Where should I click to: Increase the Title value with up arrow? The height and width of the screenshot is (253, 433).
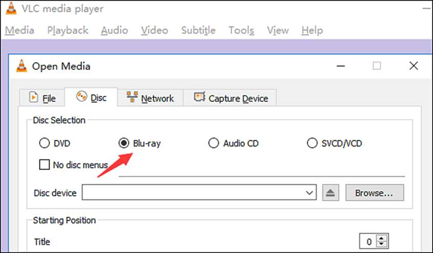382,238
